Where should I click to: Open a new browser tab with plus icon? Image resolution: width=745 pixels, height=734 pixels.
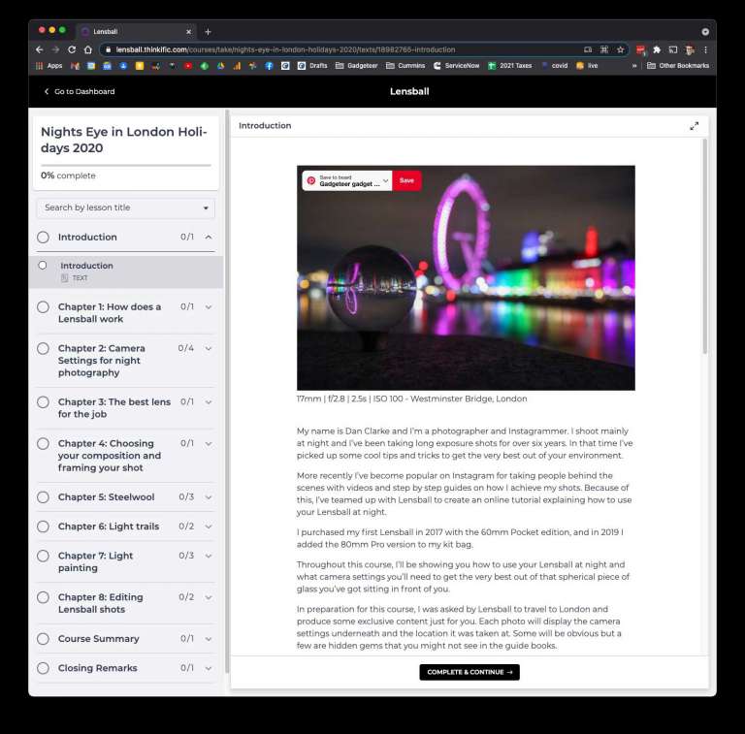tap(208, 31)
